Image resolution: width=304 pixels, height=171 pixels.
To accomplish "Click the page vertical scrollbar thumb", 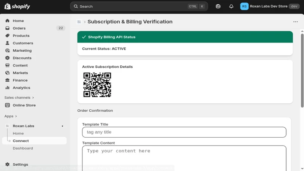I will click(302, 71).
